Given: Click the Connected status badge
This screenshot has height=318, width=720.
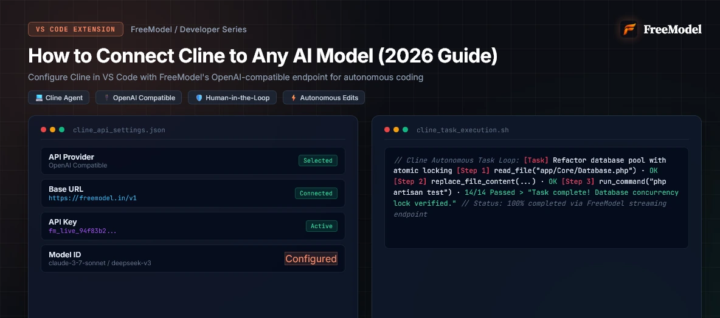Looking at the screenshot, I should click(316, 194).
